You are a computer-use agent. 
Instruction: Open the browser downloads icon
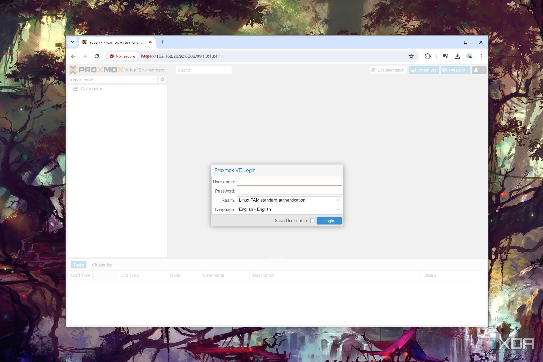tap(457, 56)
